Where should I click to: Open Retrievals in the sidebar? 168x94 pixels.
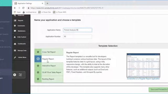tap(21, 15)
